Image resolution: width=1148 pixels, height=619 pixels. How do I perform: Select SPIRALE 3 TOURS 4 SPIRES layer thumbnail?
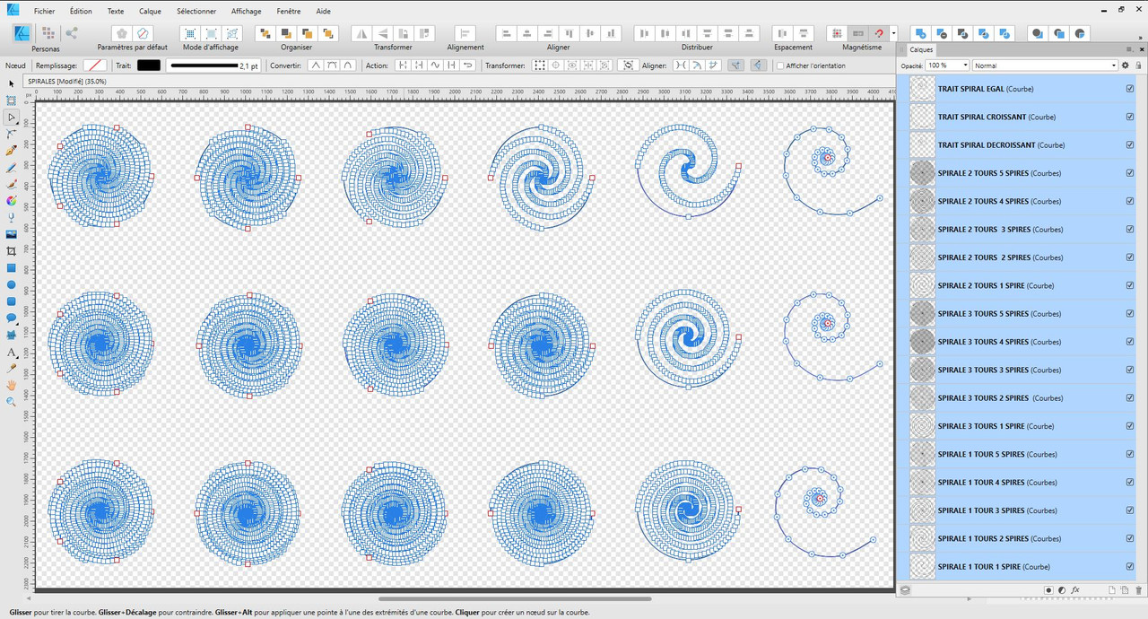tap(922, 342)
